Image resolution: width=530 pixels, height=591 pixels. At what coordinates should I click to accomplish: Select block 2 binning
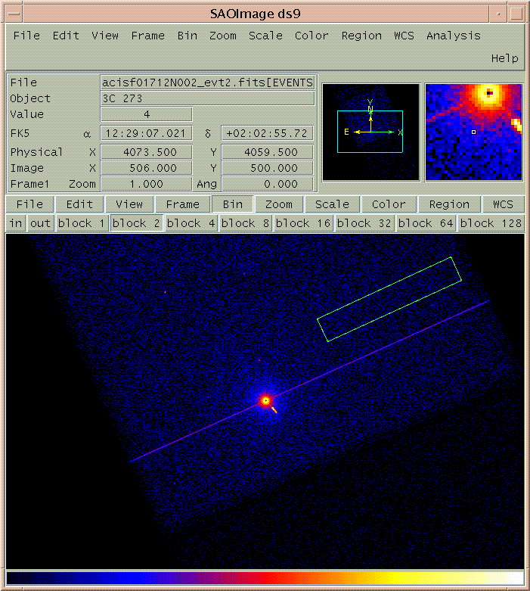coord(136,223)
